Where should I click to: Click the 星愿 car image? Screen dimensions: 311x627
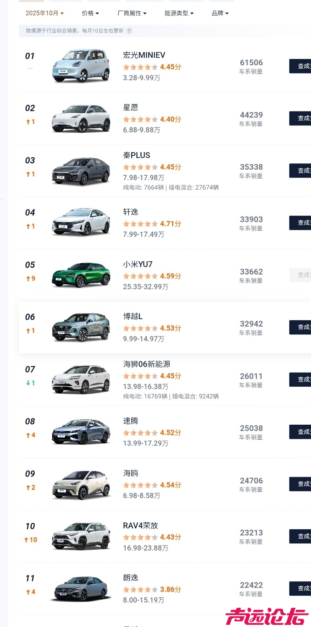coord(81,118)
